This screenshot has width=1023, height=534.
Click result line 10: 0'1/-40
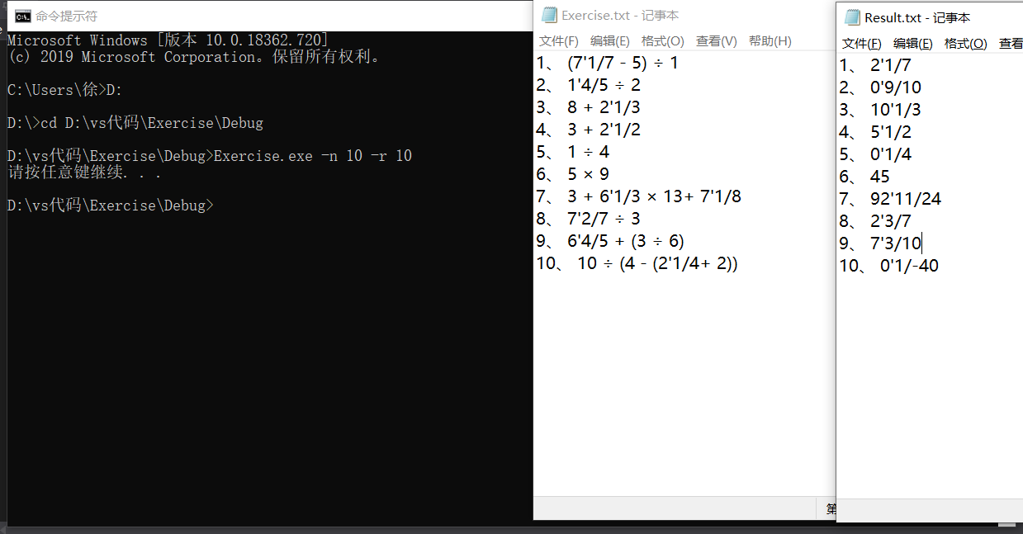[889, 266]
